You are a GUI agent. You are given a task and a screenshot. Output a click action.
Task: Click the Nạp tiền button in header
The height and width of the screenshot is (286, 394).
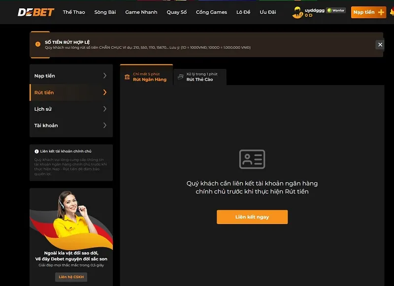(368, 12)
